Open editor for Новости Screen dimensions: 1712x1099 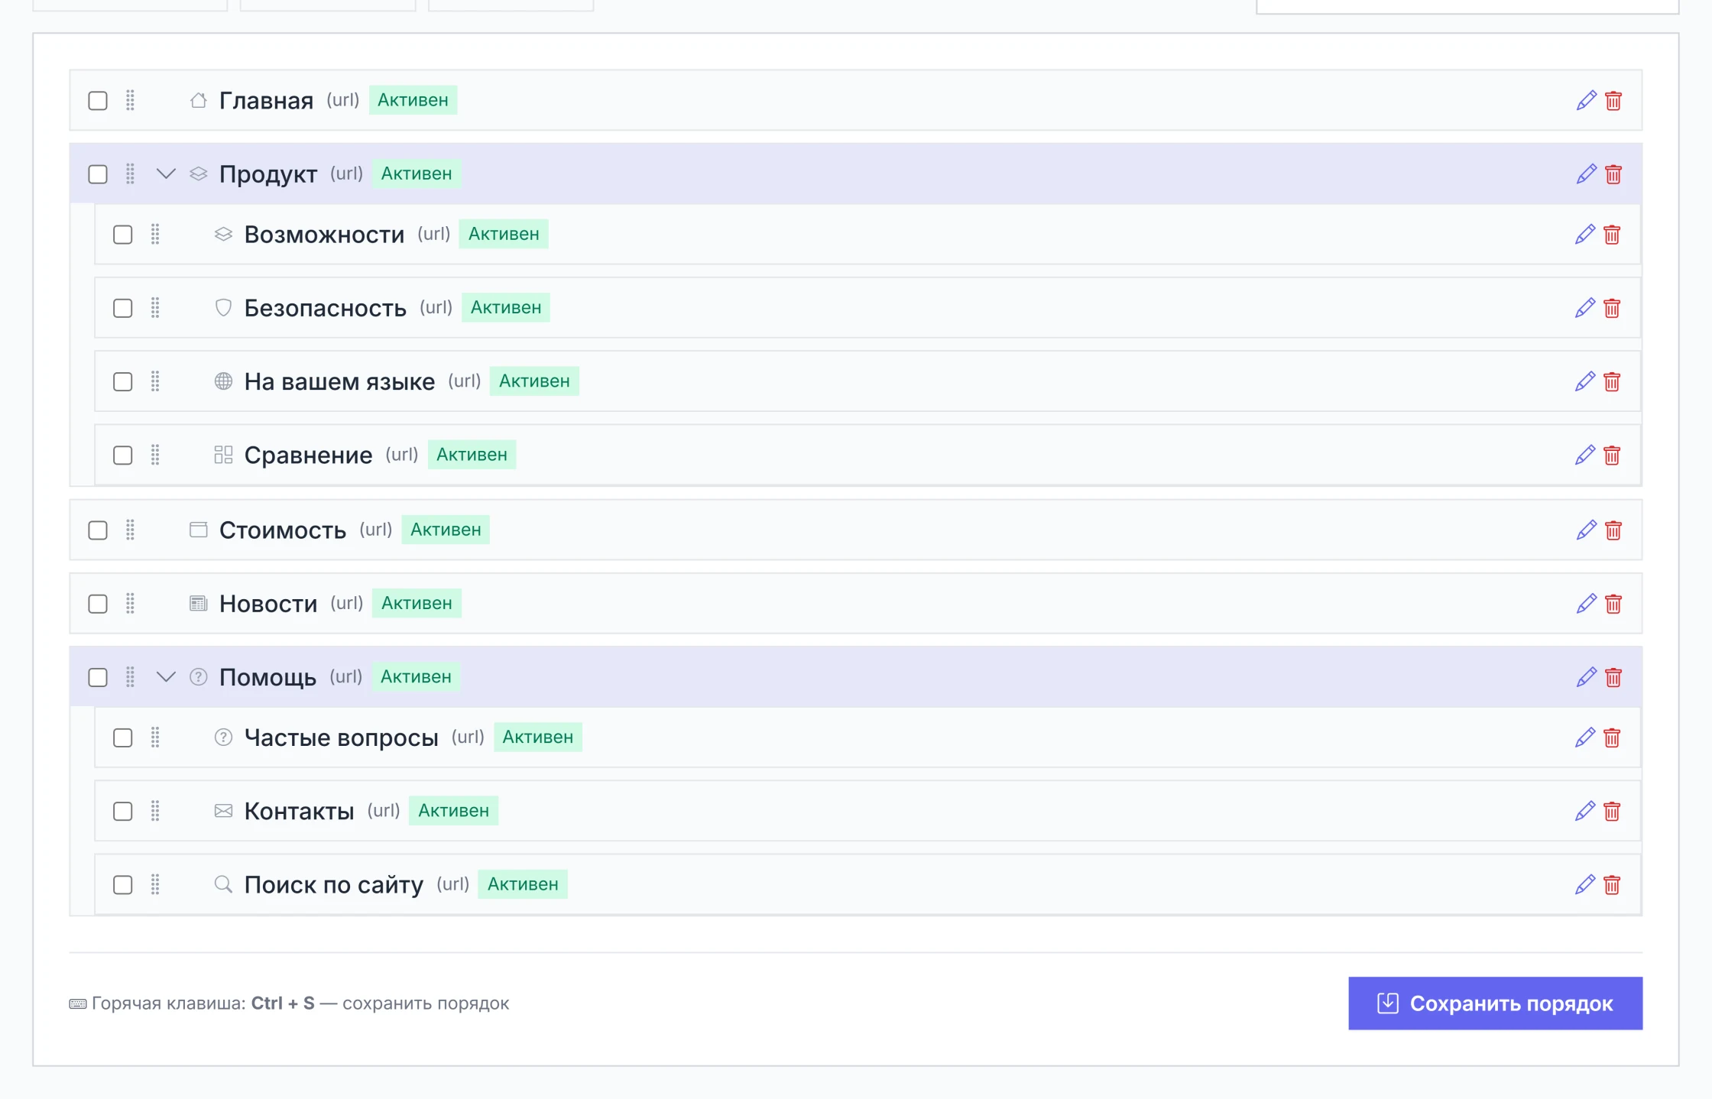click(1587, 603)
